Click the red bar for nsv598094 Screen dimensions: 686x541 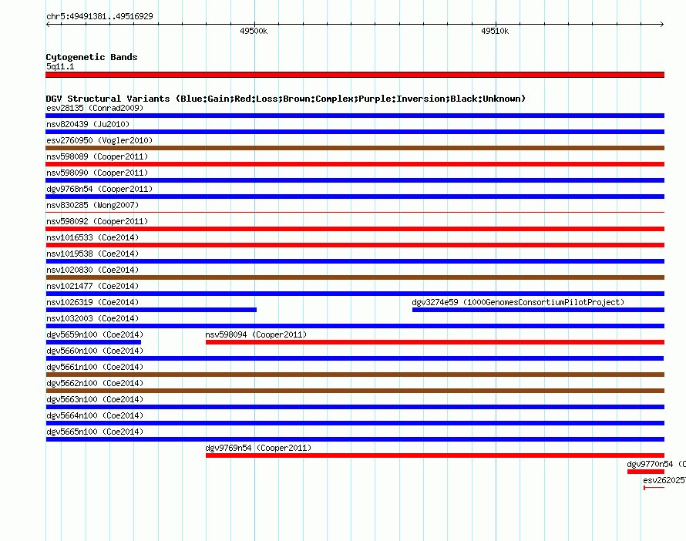pos(435,342)
